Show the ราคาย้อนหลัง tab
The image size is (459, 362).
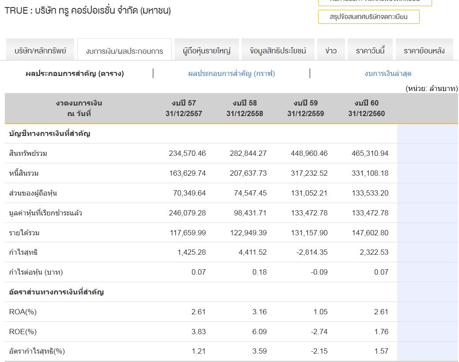424,49
